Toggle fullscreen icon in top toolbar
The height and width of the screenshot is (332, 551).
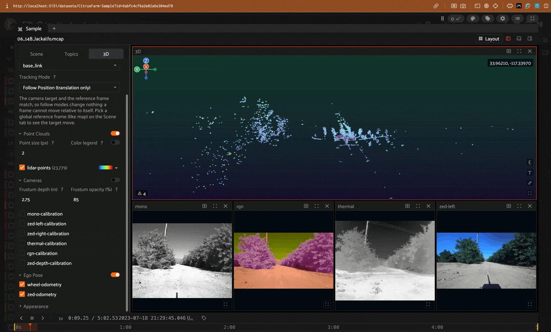(x=532, y=18)
